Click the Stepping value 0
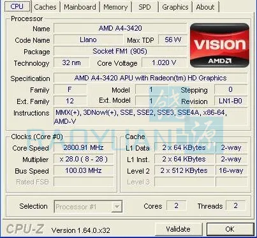 pyautogui.click(x=231, y=89)
